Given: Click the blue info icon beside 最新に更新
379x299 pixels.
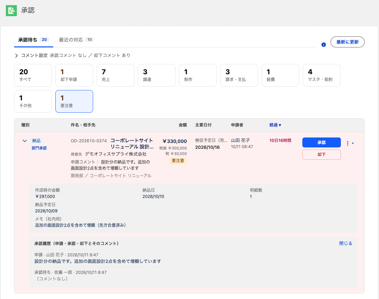Looking at the screenshot, I should 324,45.
